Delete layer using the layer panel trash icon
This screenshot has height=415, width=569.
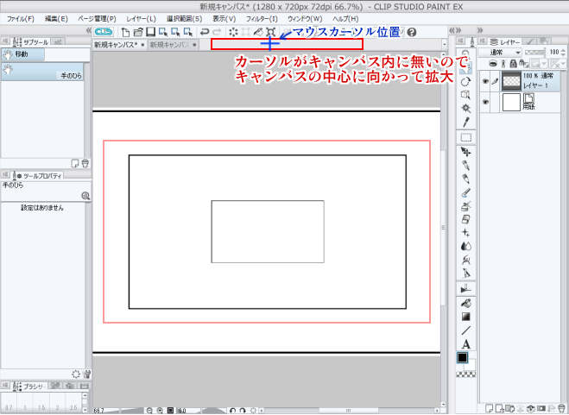click(561, 407)
